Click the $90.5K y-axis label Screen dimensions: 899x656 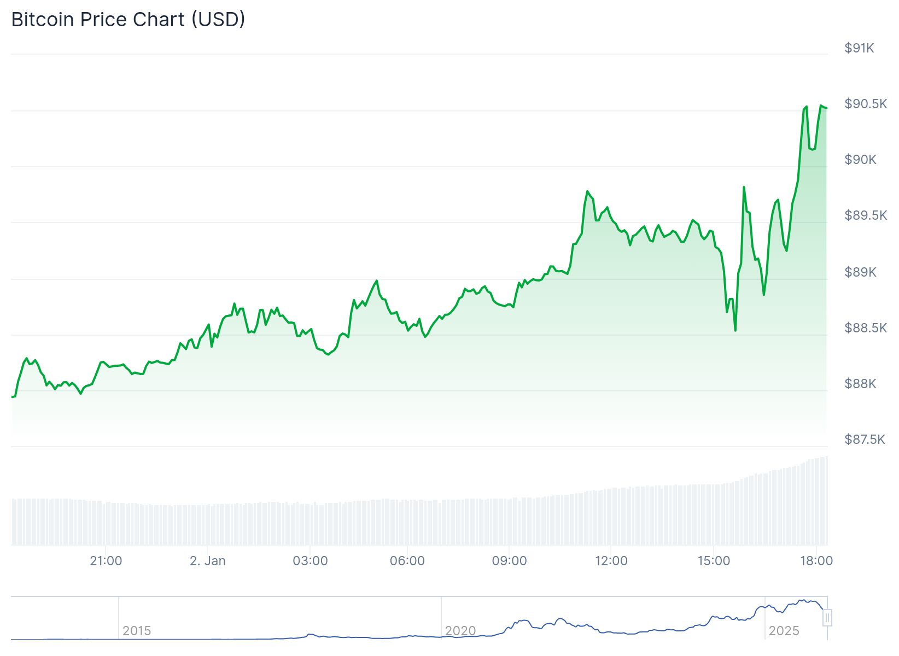coord(865,104)
